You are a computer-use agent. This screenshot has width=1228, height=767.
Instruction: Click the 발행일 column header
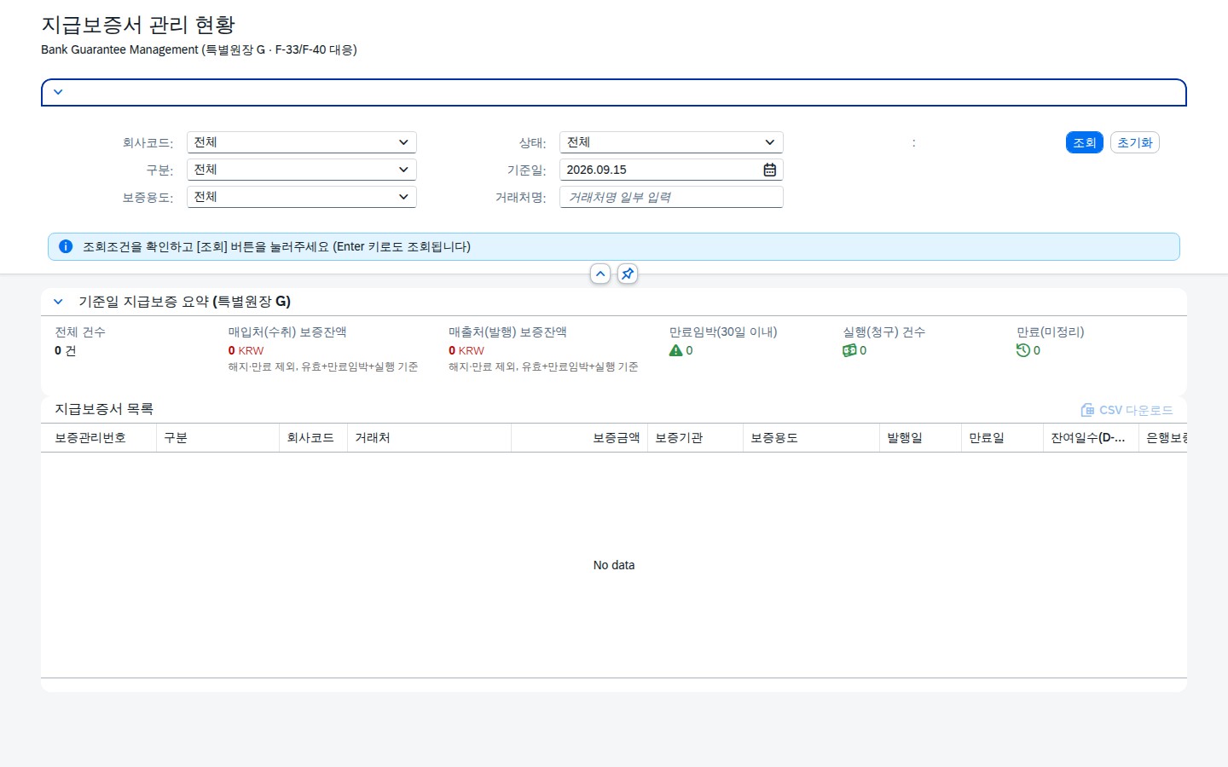coord(921,438)
